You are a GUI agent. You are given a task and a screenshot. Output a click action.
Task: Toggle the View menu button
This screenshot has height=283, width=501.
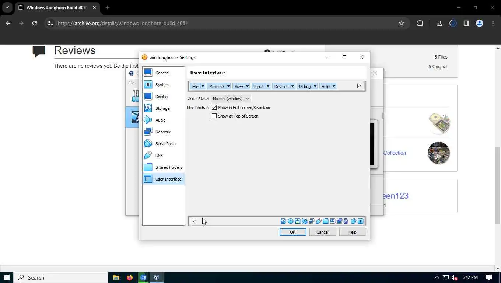pyautogui.click(x=239, y=86)
